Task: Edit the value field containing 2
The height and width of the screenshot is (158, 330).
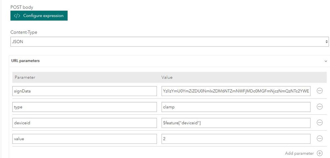Action: (236, 139)
